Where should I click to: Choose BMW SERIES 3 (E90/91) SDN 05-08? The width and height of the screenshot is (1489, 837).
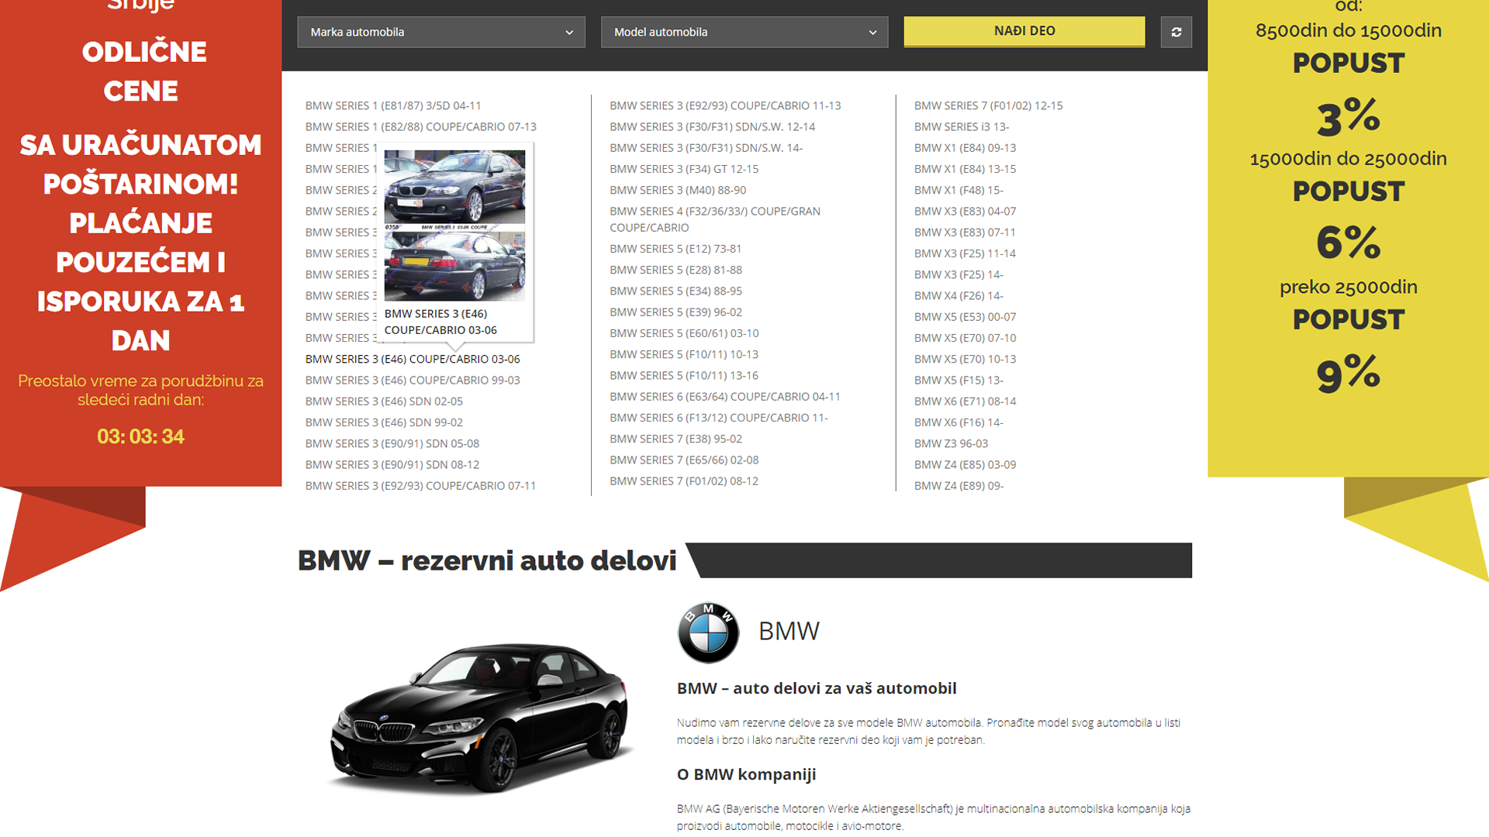point(392,443)
